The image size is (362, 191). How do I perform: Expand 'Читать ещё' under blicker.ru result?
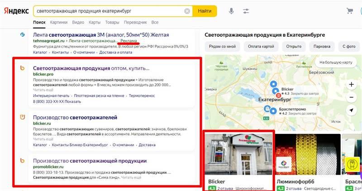43,139
